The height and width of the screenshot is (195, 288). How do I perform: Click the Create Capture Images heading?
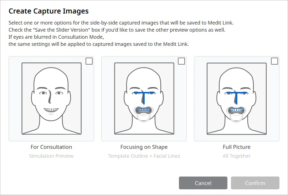[49, 11]
